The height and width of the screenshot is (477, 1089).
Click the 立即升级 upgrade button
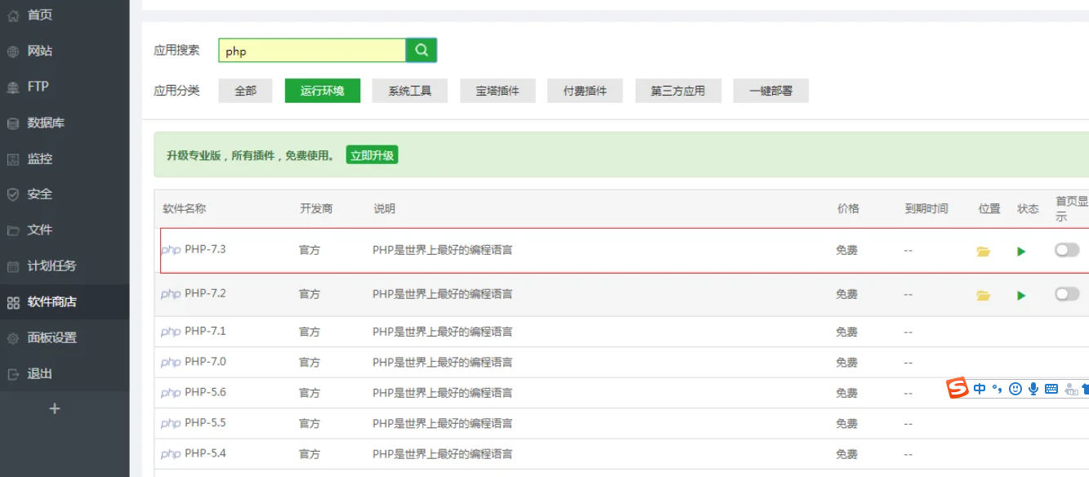(x=372, y=155)
